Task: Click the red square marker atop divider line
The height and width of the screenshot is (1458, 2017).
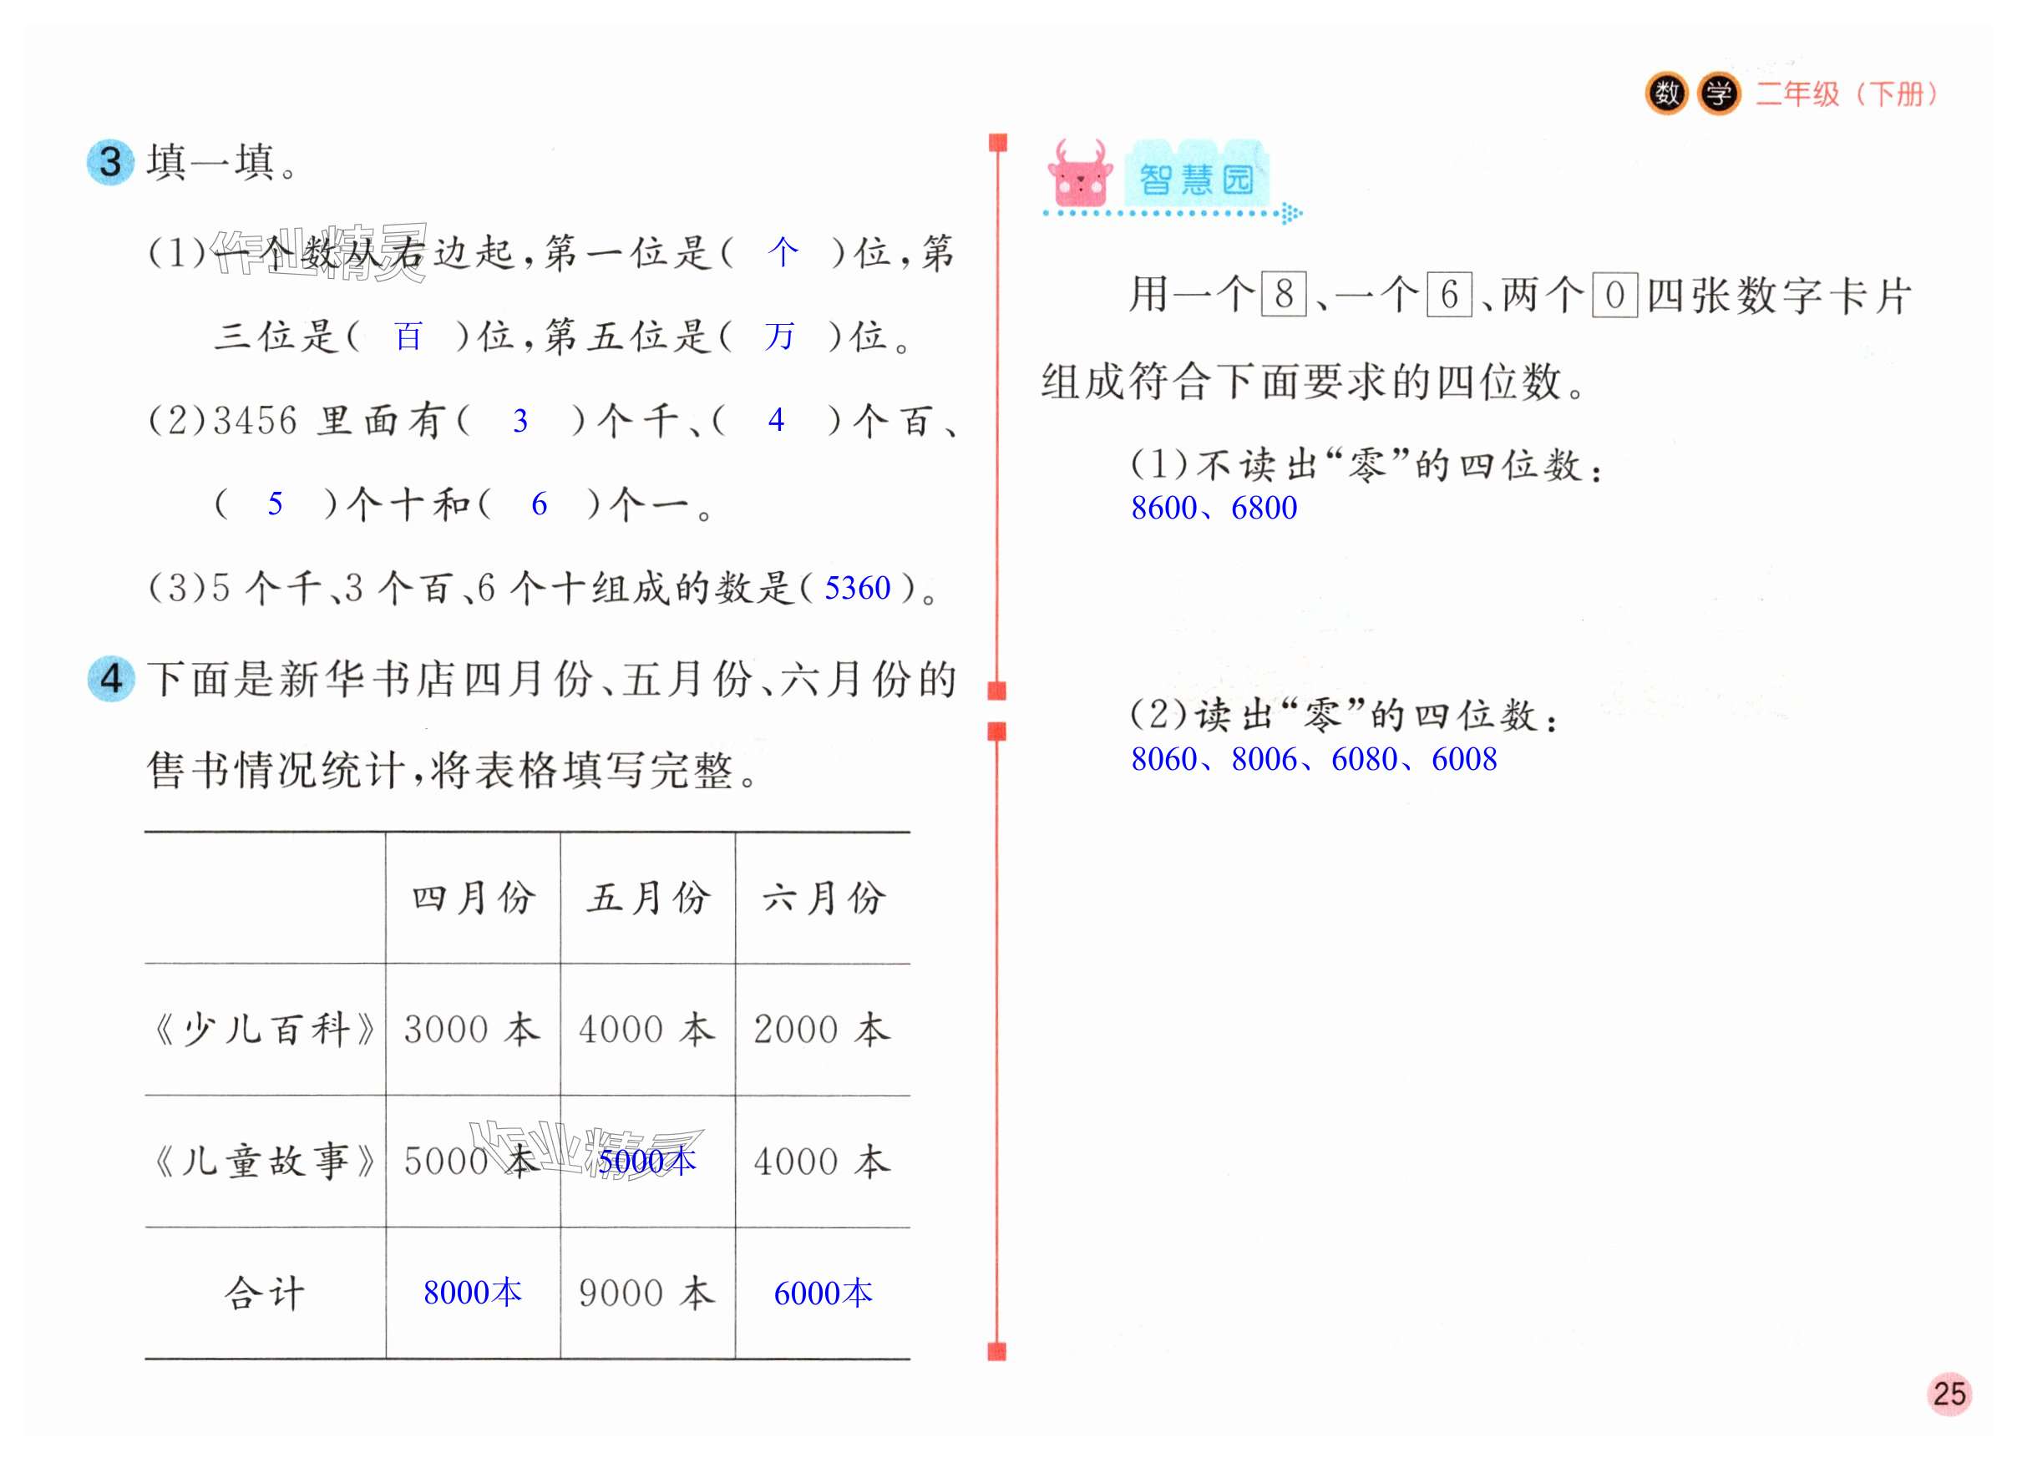Action: pos(998,142)
